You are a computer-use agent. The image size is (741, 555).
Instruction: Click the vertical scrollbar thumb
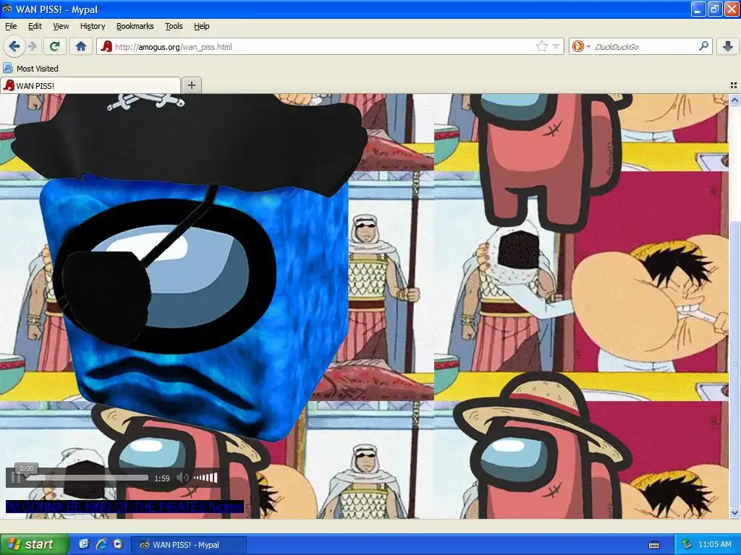[735, 363]
